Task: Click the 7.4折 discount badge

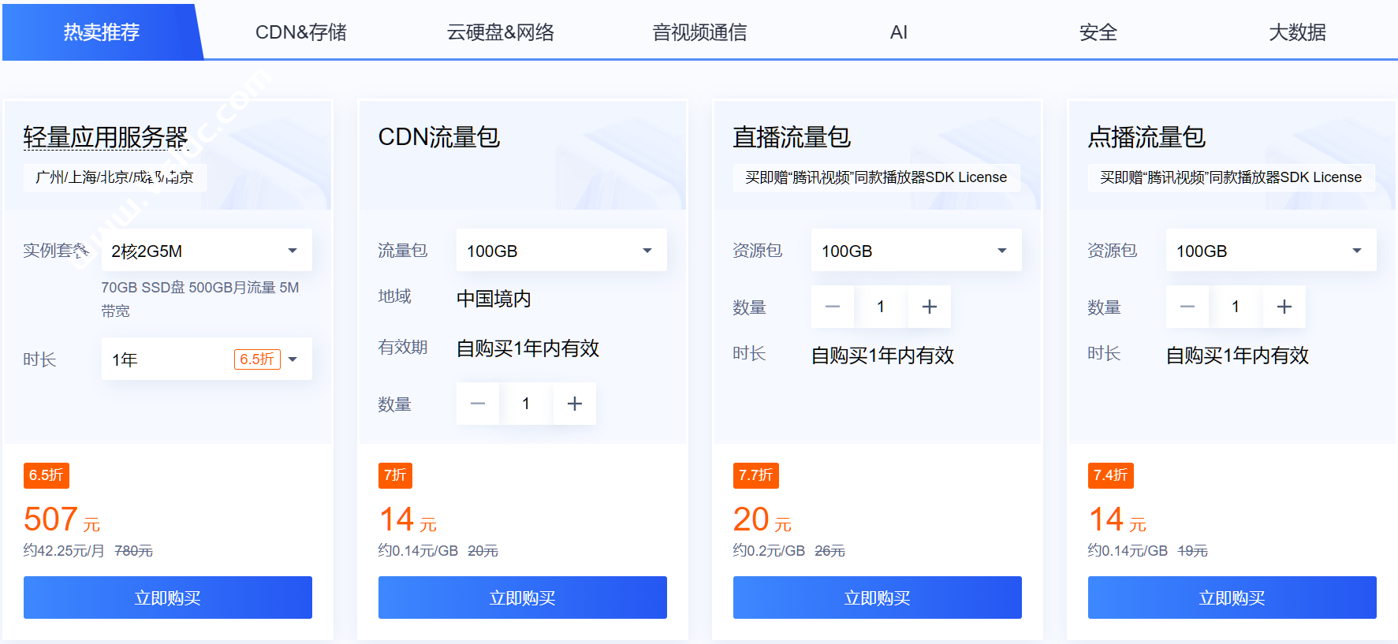Action: pyautogui.click(x=1111, y=475)
